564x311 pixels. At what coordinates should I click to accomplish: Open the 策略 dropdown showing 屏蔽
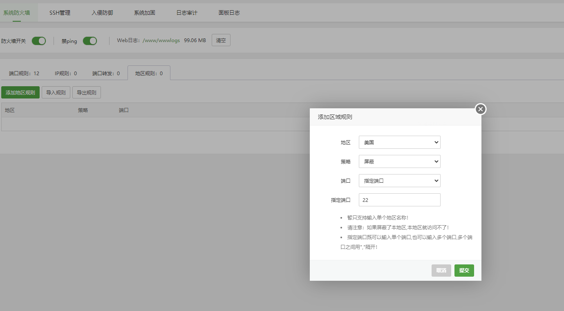[x=400, y=161]
